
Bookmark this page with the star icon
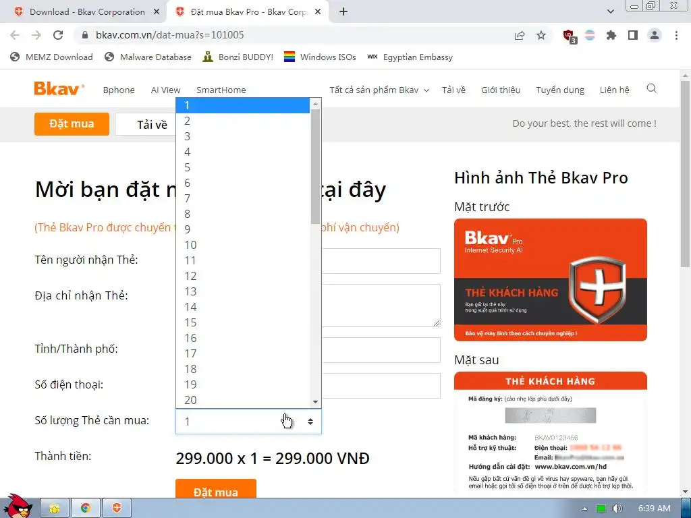(x=541, y=35)
